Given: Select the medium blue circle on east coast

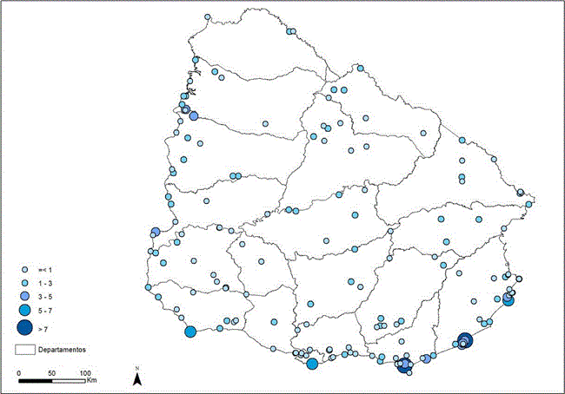Looking at the screenshot, I should tap(508, 300).
